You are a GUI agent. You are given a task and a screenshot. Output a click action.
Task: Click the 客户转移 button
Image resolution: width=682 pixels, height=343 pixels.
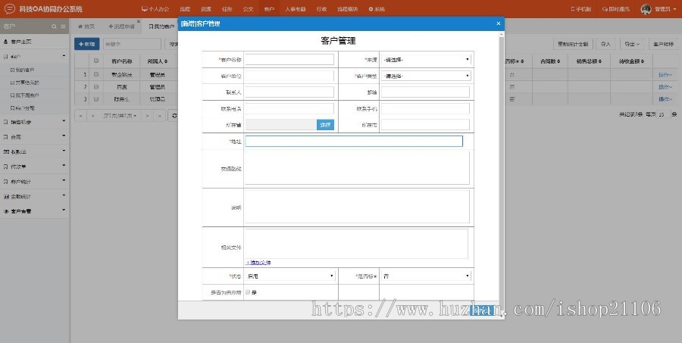click(x=663, y=44)
